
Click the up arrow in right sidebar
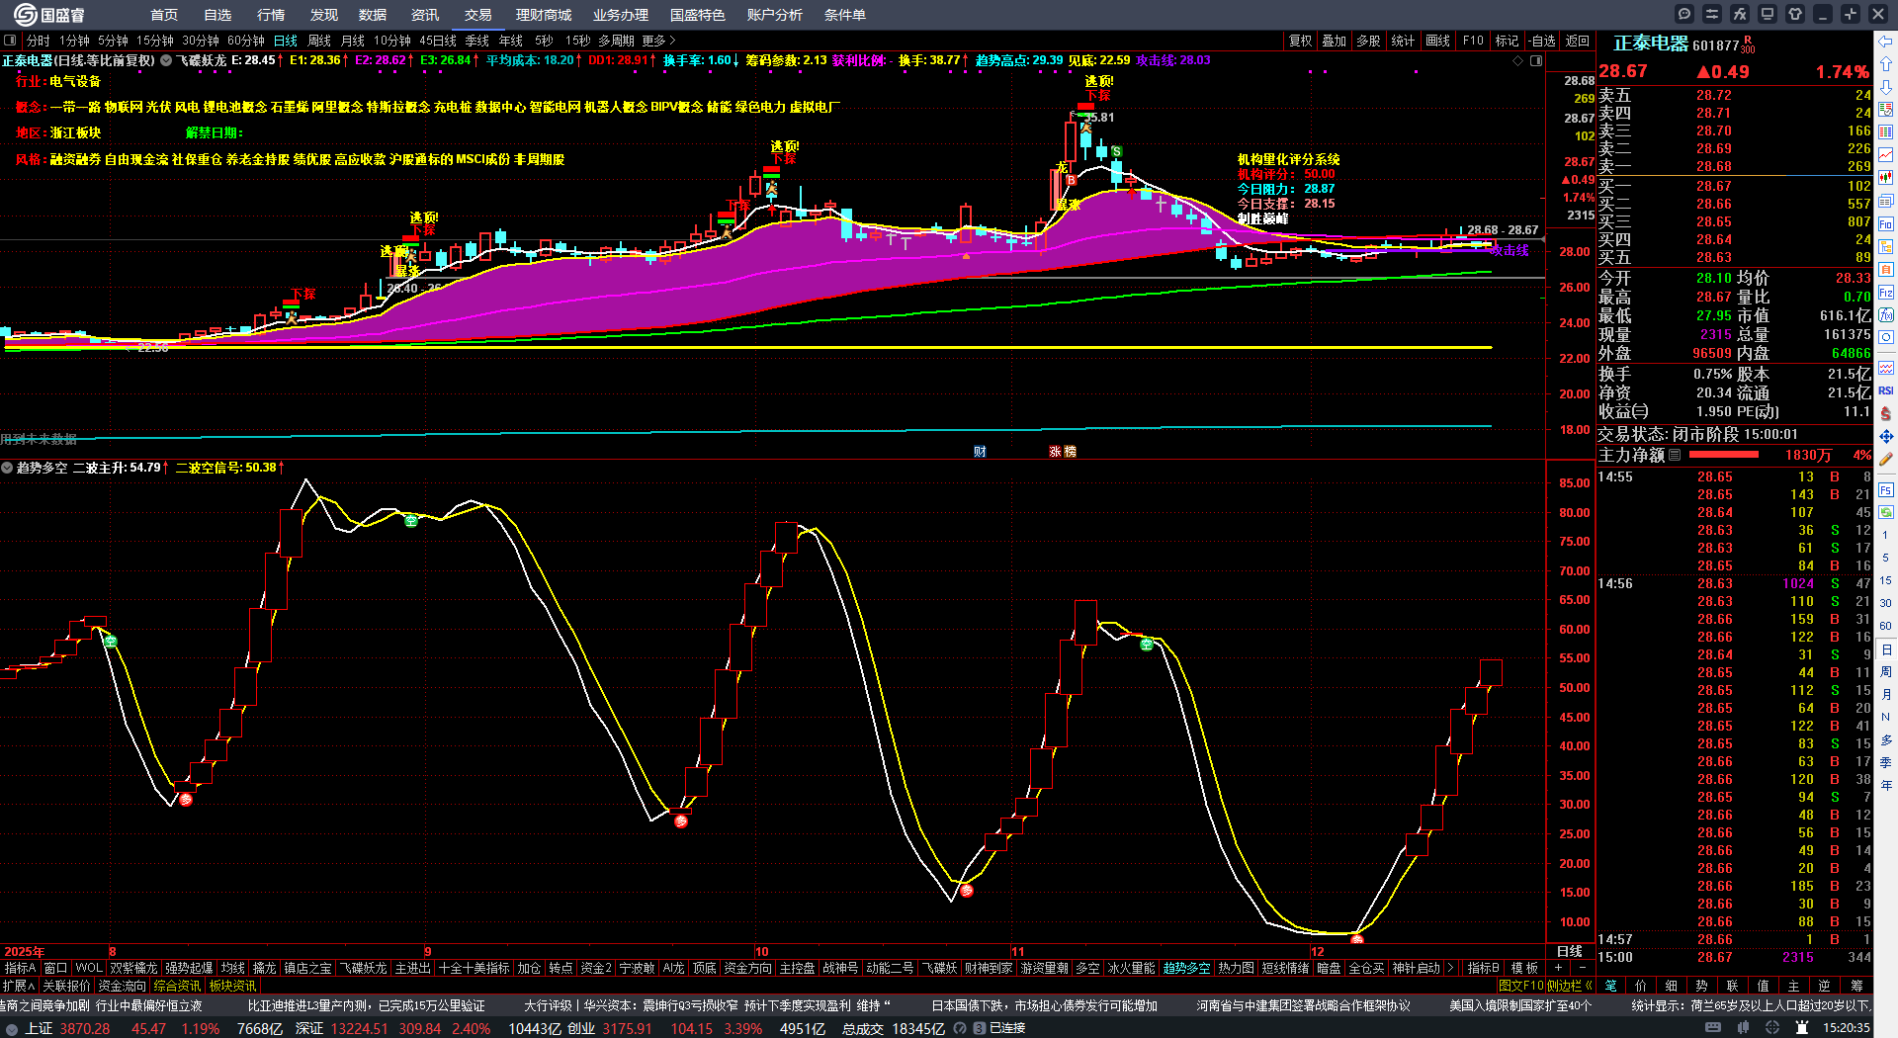click(x=1886, y=64)
